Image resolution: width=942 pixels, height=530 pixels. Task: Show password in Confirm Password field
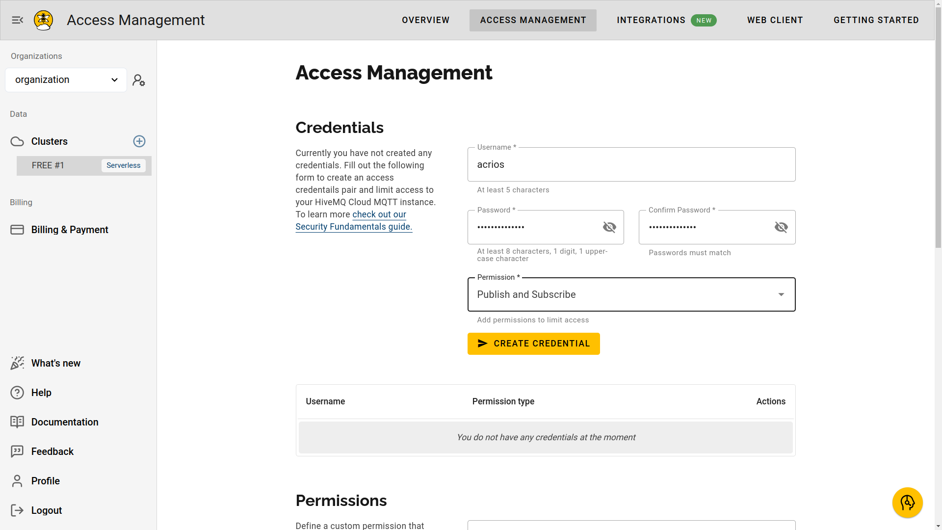[x=781, y=227]
